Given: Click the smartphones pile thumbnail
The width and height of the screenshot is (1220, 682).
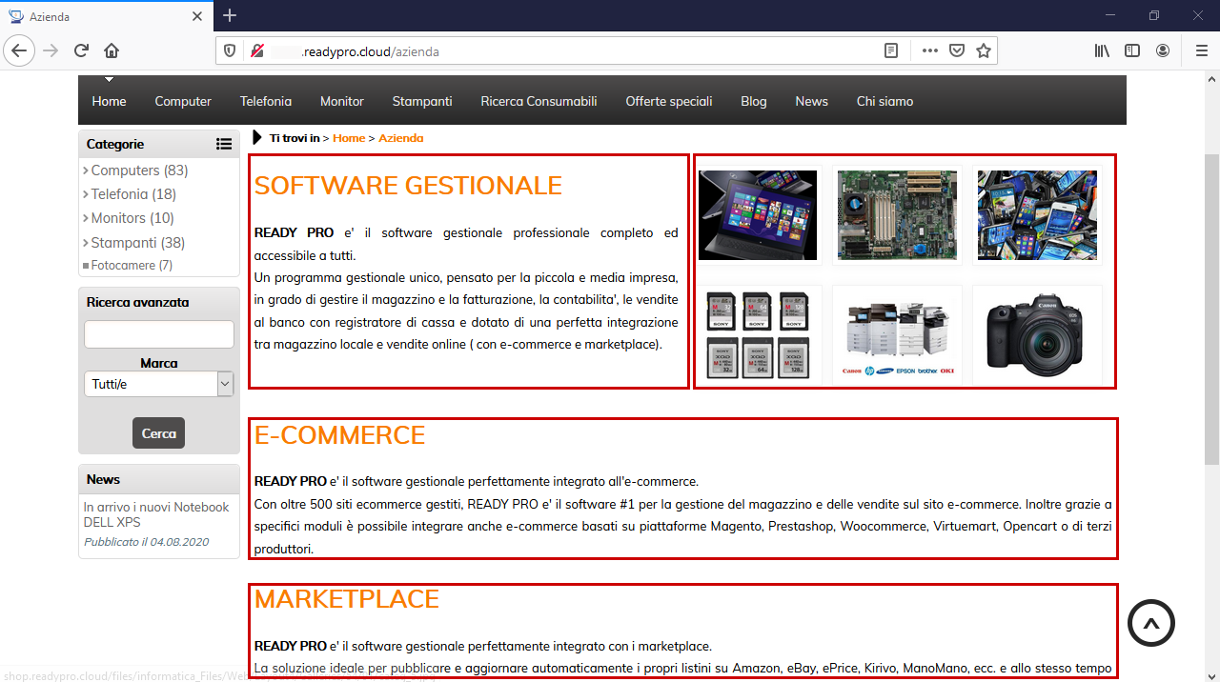Looking at the screenshot, I should [1037, 215].
